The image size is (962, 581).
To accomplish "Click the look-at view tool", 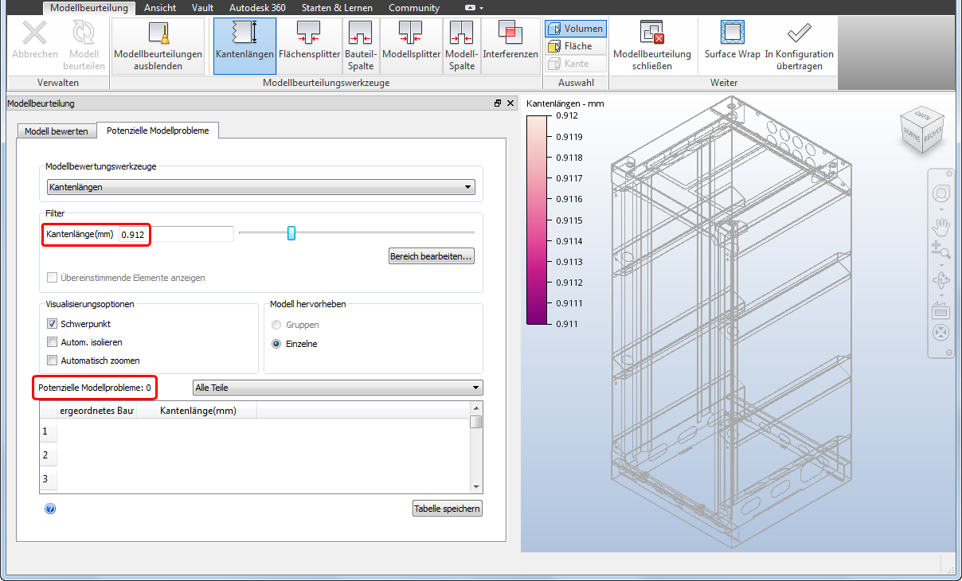I will (x=940, y=310).
